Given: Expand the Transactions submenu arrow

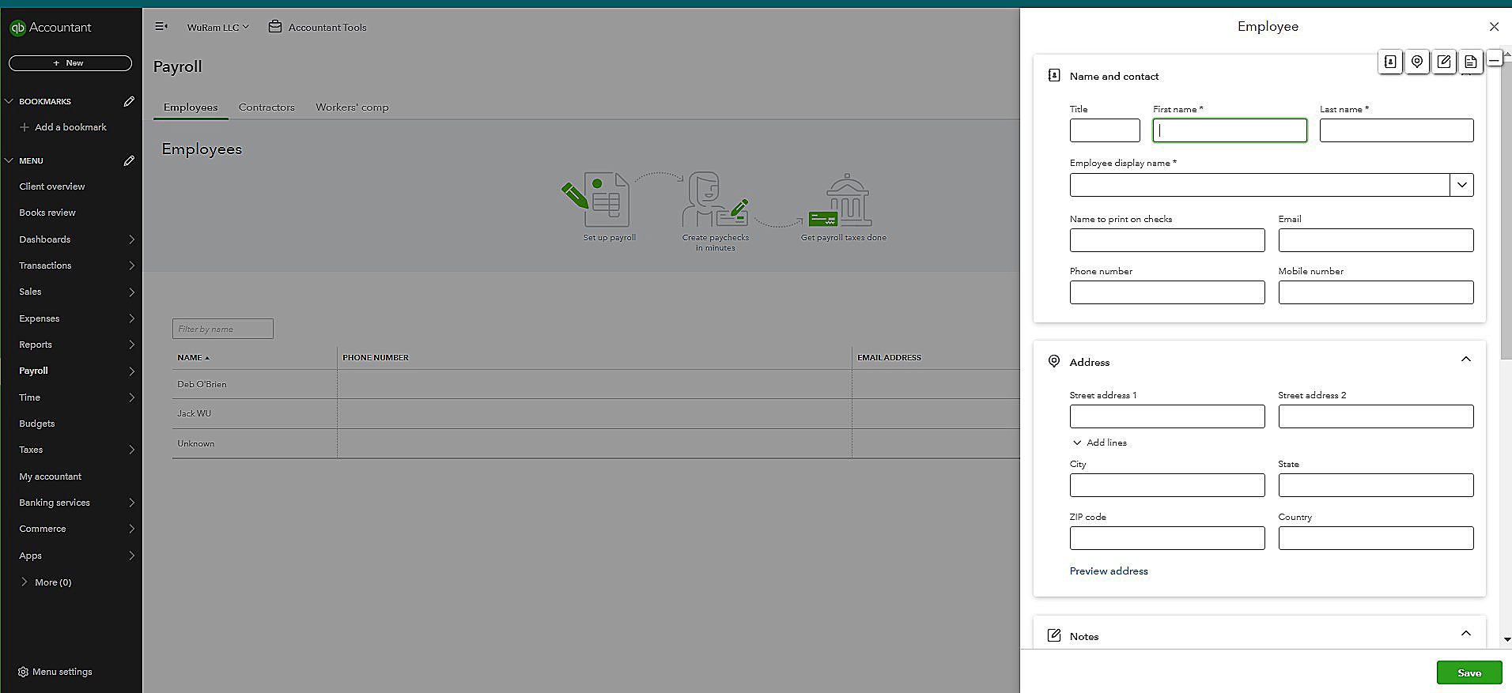Looking at the screenshot, I should (131, 266).
